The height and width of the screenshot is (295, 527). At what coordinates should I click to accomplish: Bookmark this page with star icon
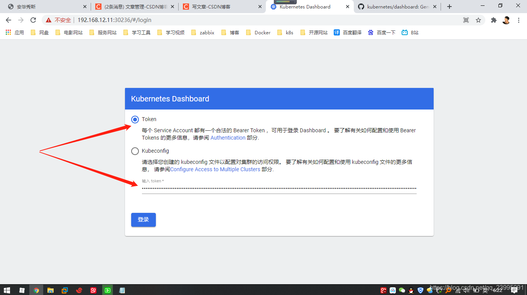coord(478,20)
